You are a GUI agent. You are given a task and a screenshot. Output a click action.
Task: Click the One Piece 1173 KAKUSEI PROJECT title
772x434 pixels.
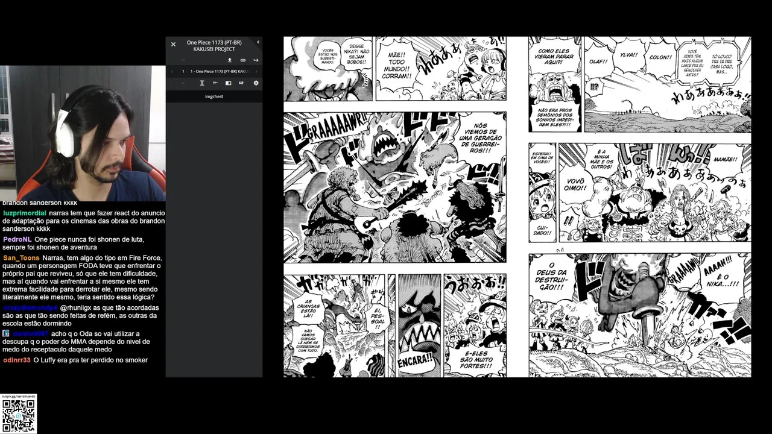coord(214,46)
